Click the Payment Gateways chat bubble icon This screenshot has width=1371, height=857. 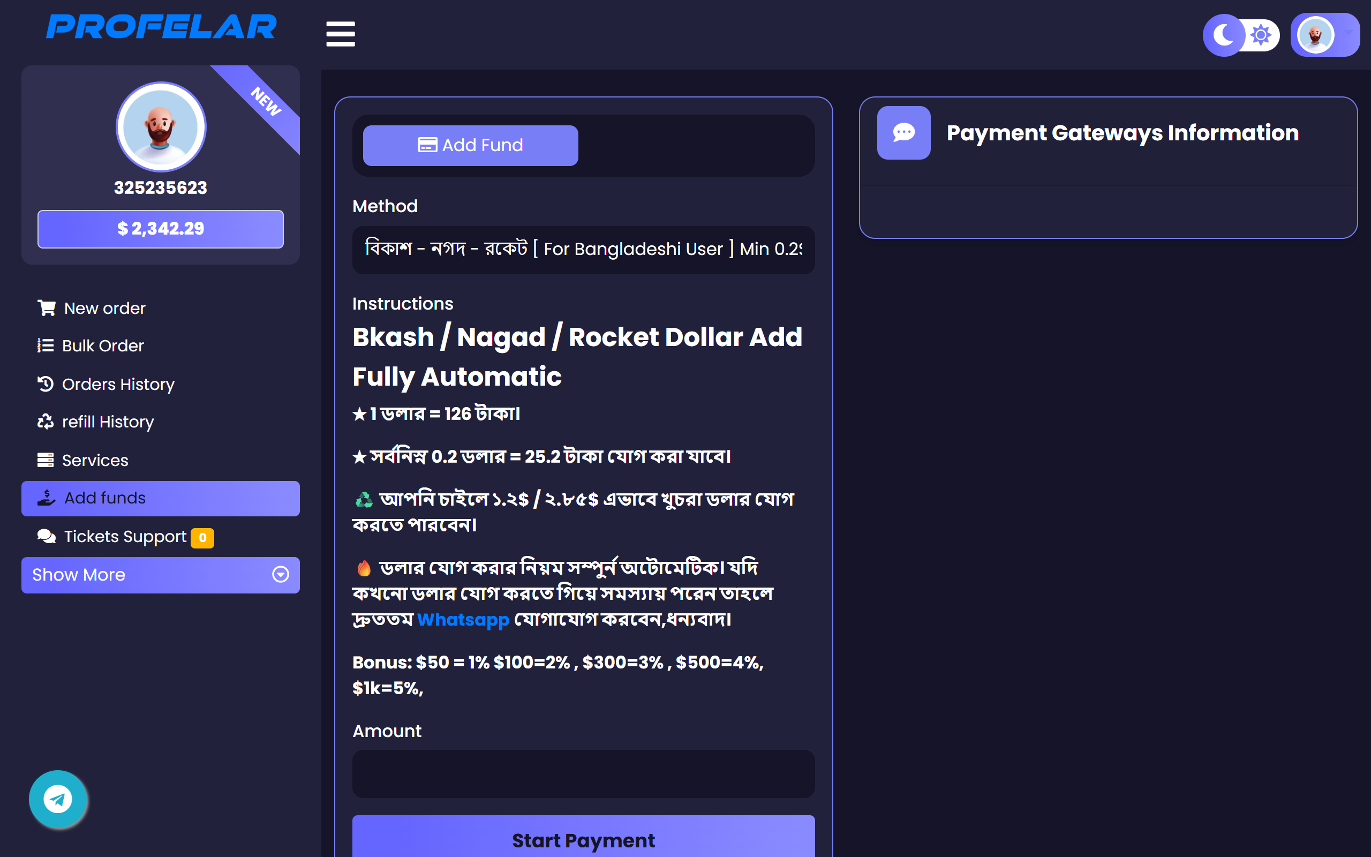[x=903, y=133]
